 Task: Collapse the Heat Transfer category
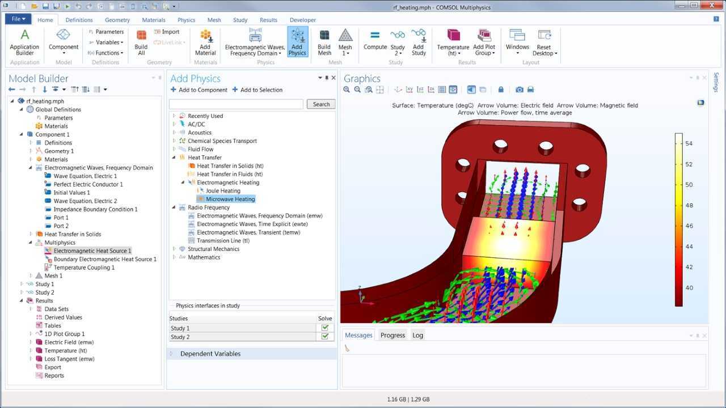pos(174,157)
